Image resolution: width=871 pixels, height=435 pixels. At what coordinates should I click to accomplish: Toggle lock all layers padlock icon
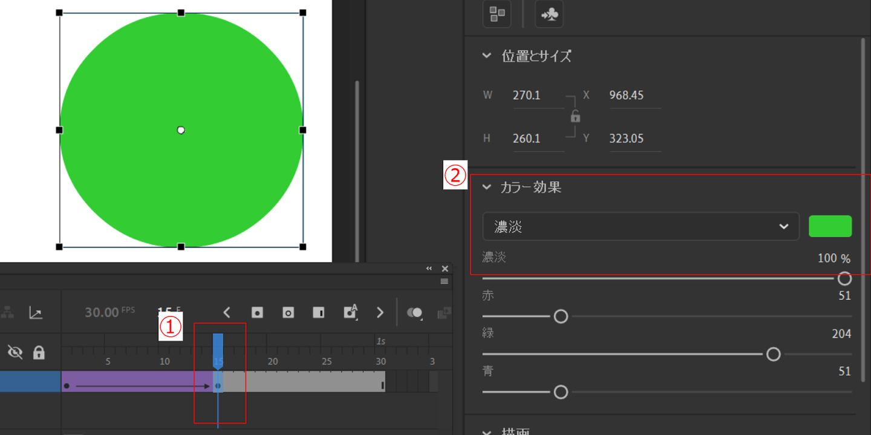click(39, 352)
